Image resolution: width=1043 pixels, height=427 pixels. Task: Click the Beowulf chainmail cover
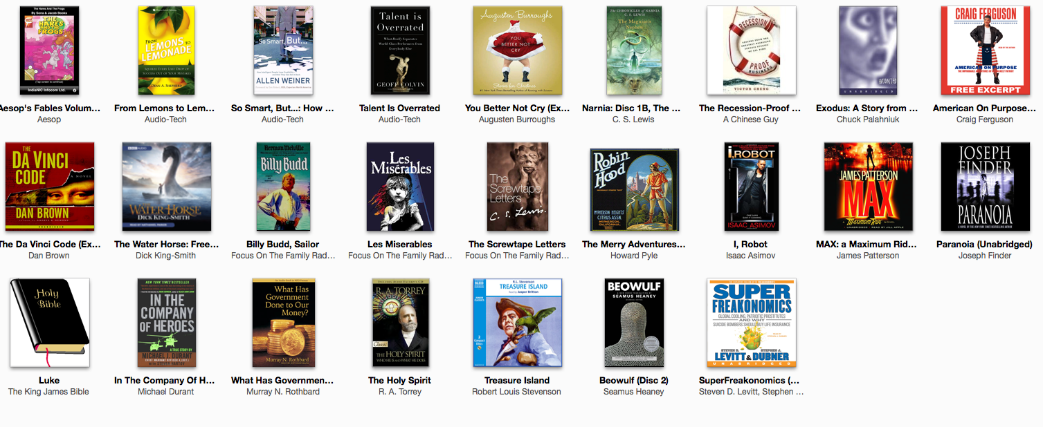coord(634,323)
